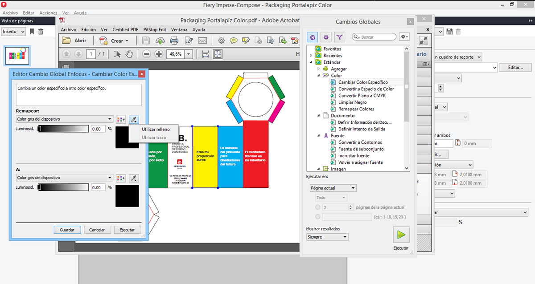This screenshot has width=535, height=284.
Task: Click the printer icon in the Acrobat toolbar
Action: [174, 41]
